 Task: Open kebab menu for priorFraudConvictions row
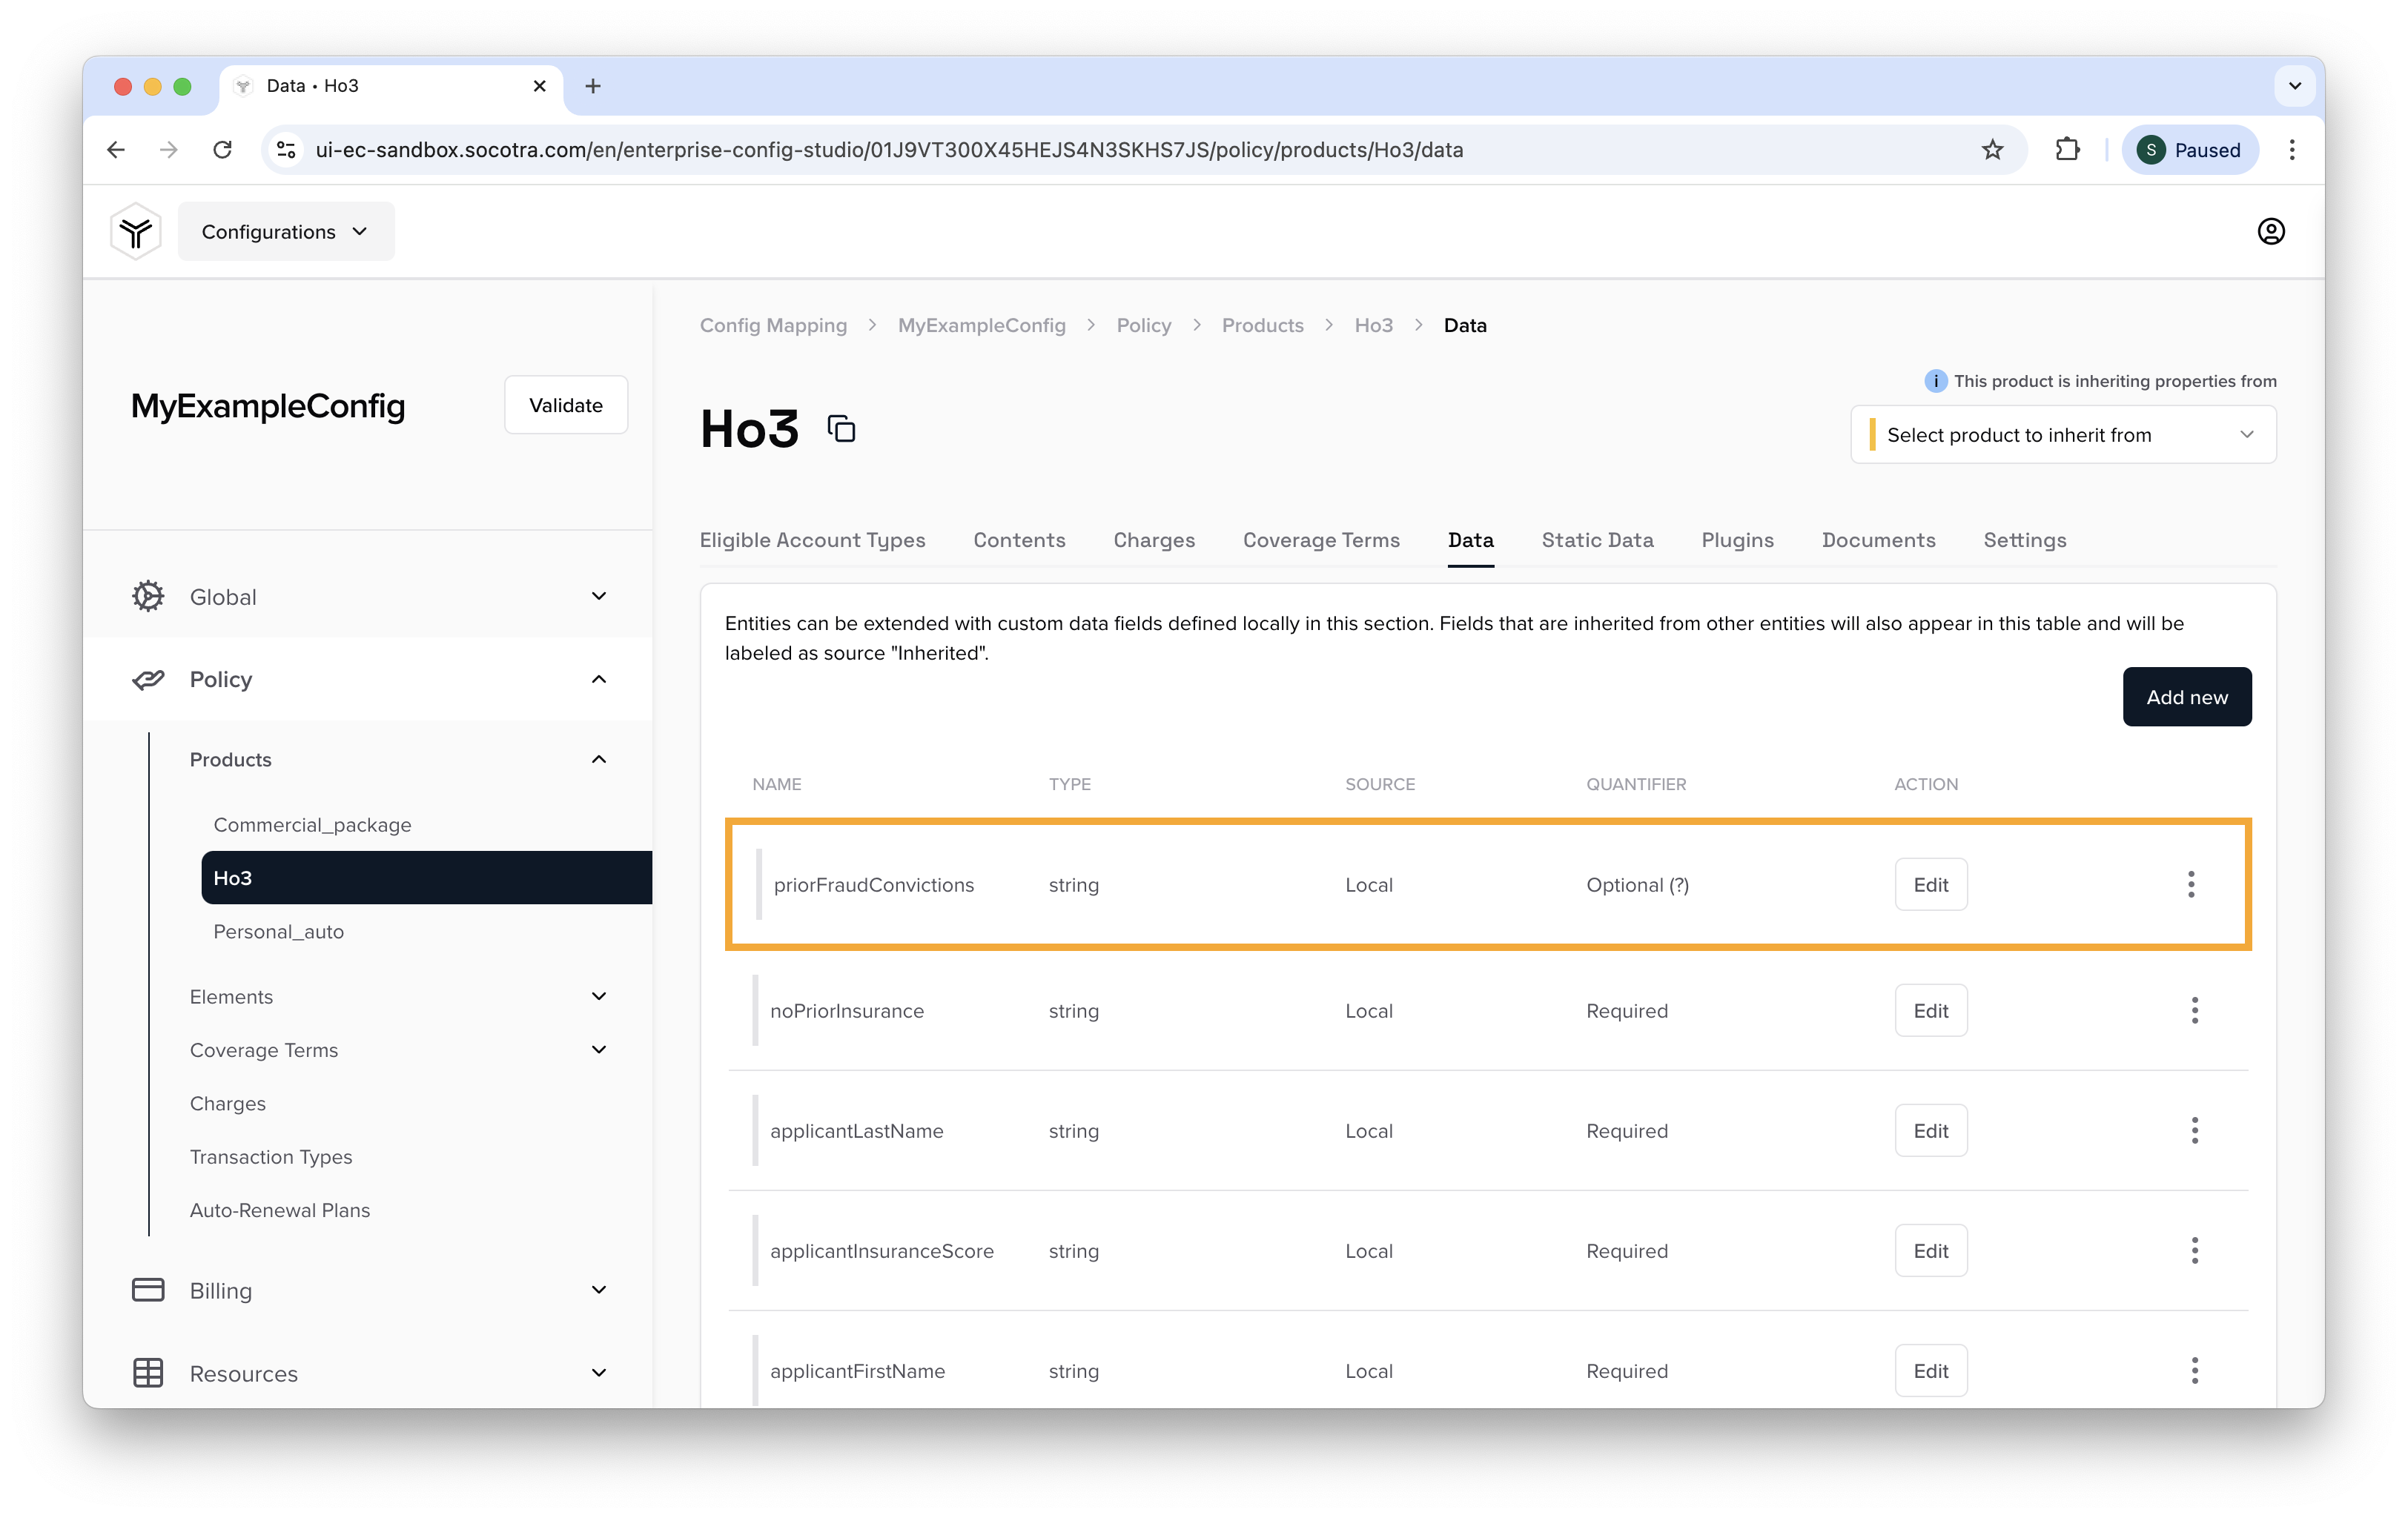(x=2190, y=884)
